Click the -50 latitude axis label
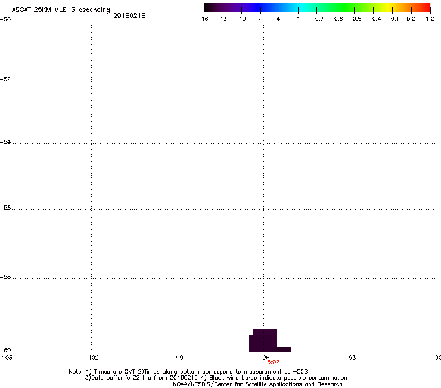441x388 pixels. pyautogui.click(x=5, y=20)
